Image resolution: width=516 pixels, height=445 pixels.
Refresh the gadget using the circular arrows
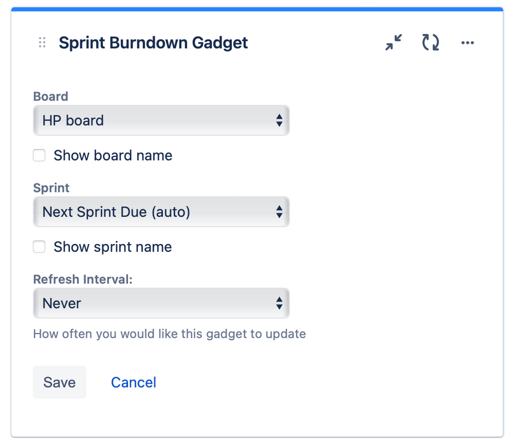(430, 42)
